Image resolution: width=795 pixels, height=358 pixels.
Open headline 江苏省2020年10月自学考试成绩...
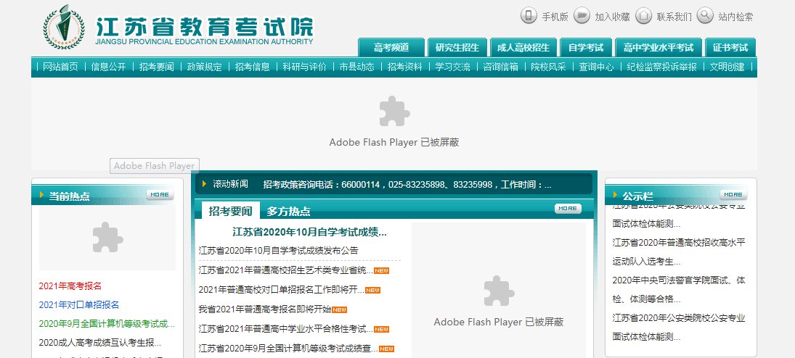[x=310, y=233]
